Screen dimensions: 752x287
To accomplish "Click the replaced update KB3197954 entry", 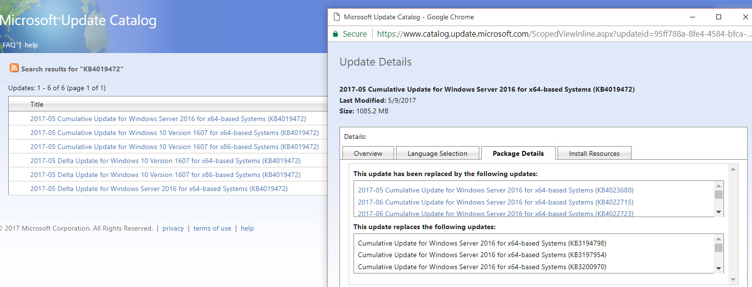I will [482, 255].
